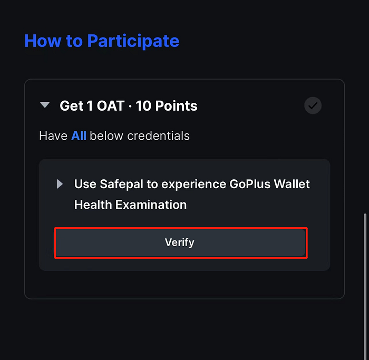The image size is (369, 360).
Task: Click the gray checkmark circle icon
Action: (313, 105)
